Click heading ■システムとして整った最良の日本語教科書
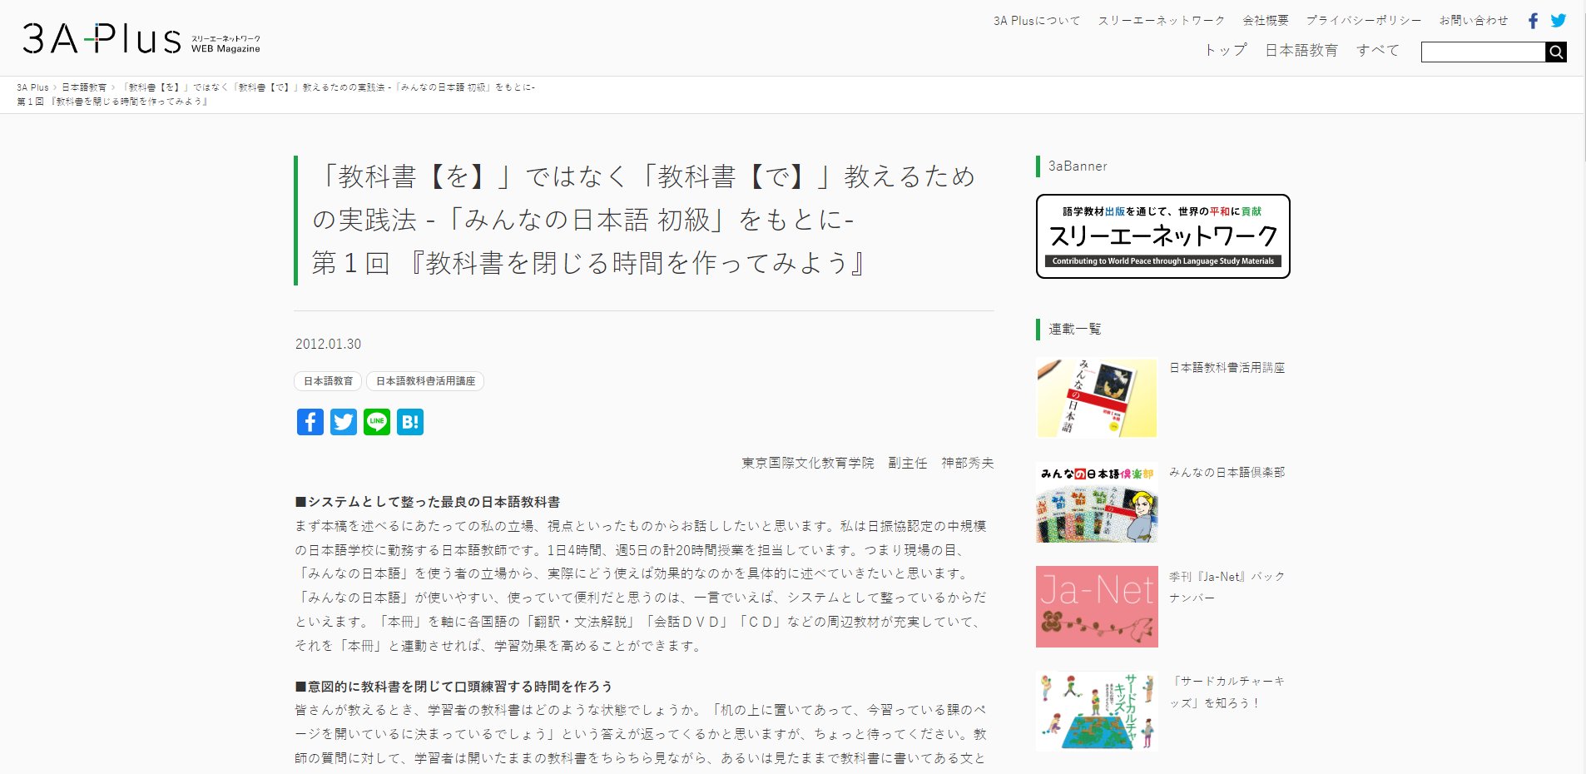This screenshot has height=774, width=1586. coord(428,502)
